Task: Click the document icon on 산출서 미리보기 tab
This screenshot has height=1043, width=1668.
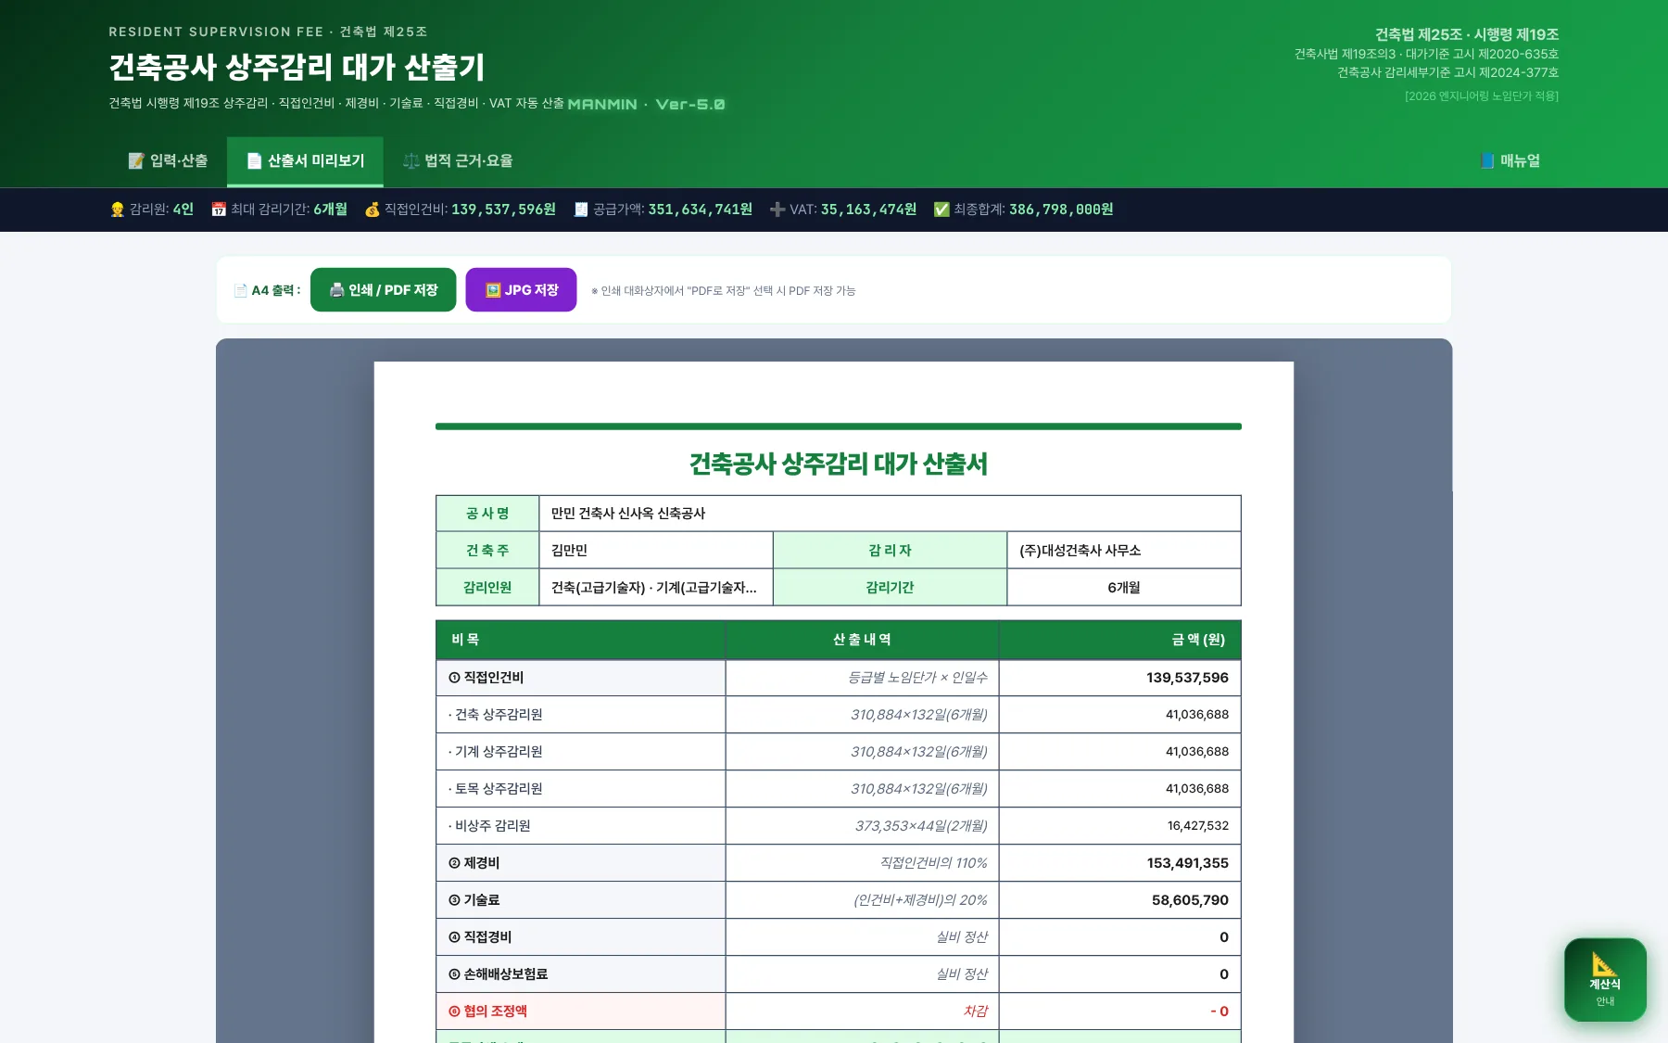Action: coord(254,161)
